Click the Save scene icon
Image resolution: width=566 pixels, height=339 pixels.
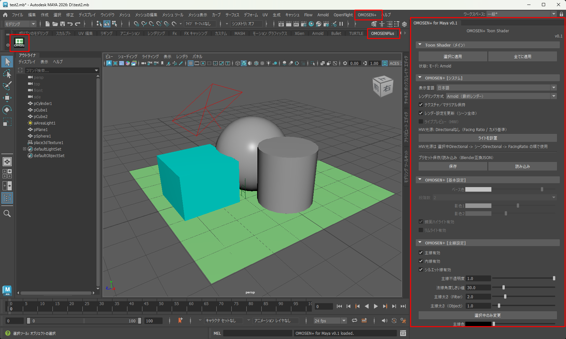63,24
